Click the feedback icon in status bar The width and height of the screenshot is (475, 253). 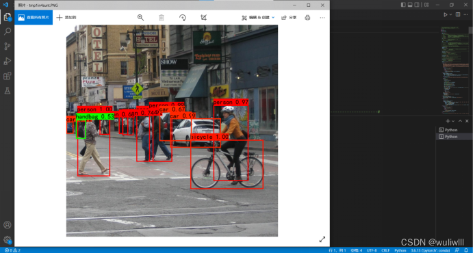tap(457, 250)
